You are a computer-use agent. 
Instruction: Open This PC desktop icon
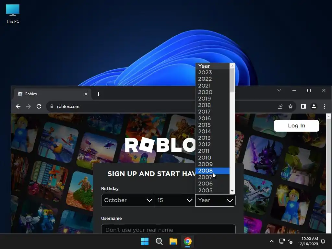(x=13, y=13)
